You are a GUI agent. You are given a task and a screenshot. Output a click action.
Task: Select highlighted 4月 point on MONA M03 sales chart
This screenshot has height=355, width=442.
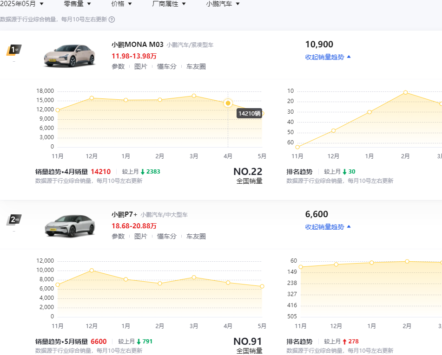pos(228,103)
